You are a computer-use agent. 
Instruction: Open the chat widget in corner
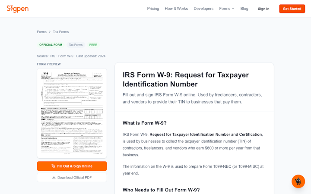tap(298, 181)
